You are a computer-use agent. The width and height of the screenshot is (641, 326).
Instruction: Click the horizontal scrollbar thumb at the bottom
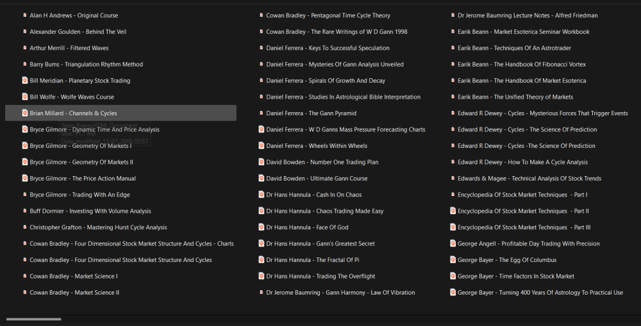click(34, 319)
